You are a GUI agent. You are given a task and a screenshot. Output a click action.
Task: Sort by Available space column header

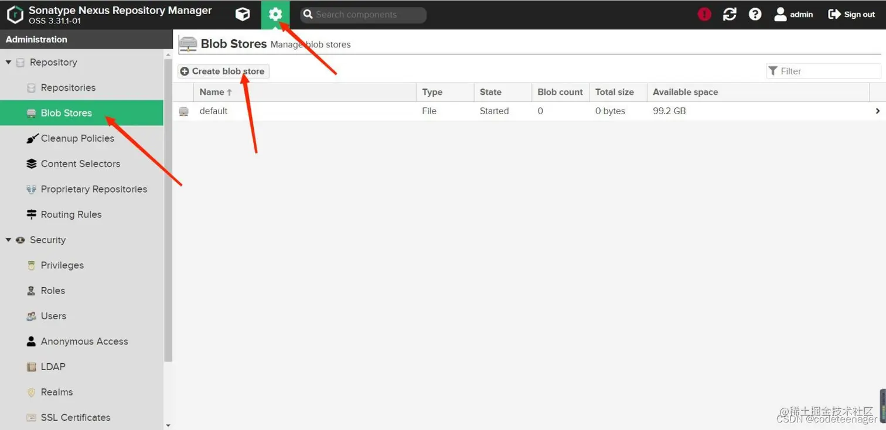click(758, 92)
